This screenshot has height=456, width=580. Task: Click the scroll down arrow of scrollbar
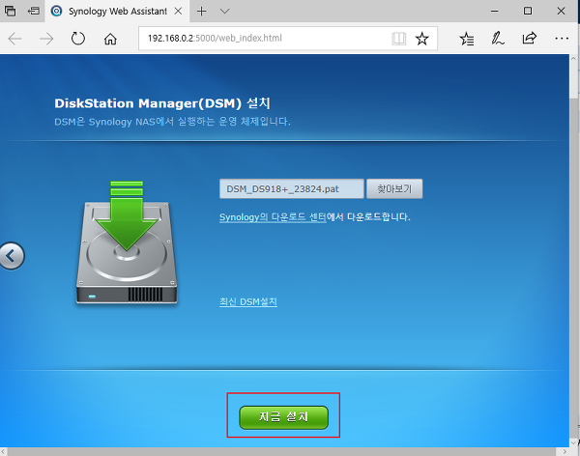574,442
